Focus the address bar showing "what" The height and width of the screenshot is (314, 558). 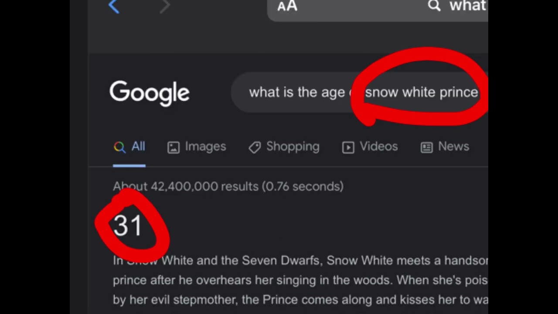pos(467,6)
